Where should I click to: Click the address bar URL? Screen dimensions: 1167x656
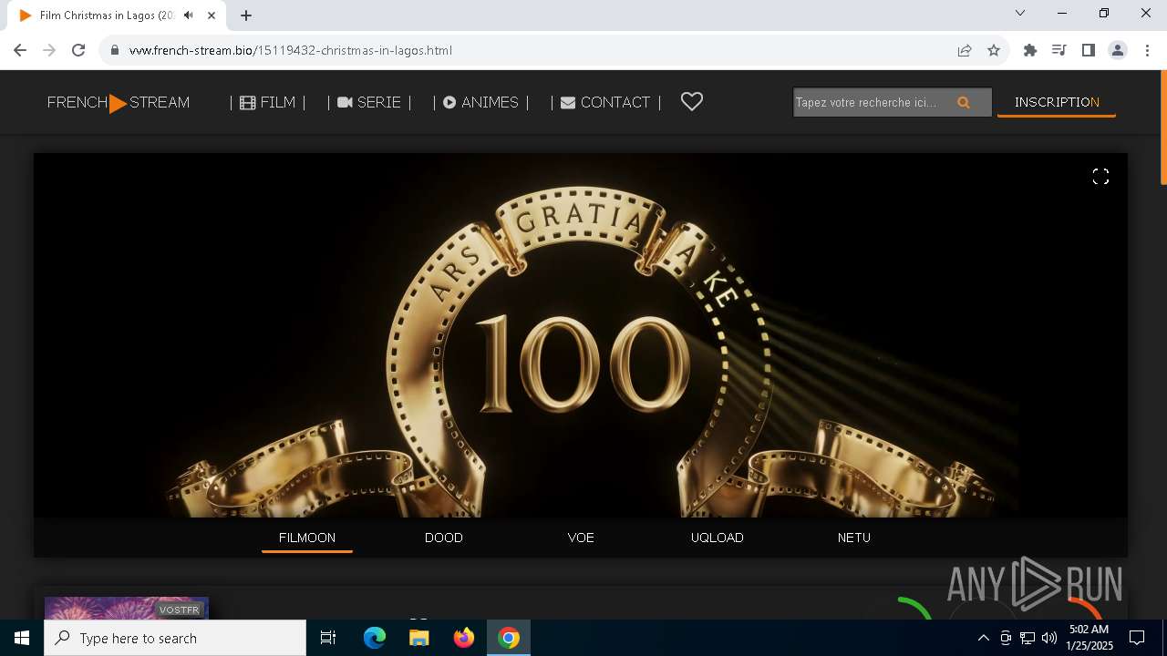[291, 50]
